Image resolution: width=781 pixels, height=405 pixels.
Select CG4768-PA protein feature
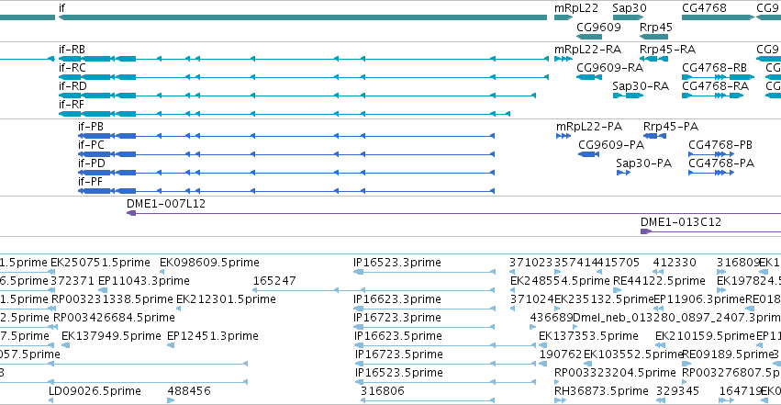[x=711, y=173]
